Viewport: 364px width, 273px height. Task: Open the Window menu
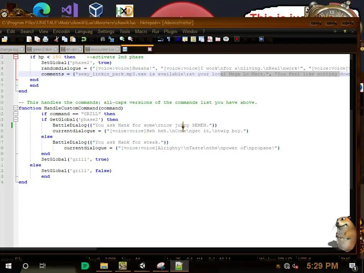tap(190, 31)
